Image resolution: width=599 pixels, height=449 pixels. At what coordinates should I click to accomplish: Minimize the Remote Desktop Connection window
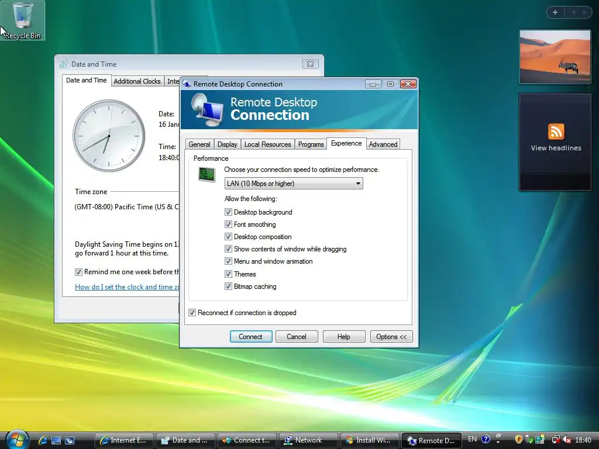pos(373,84)
